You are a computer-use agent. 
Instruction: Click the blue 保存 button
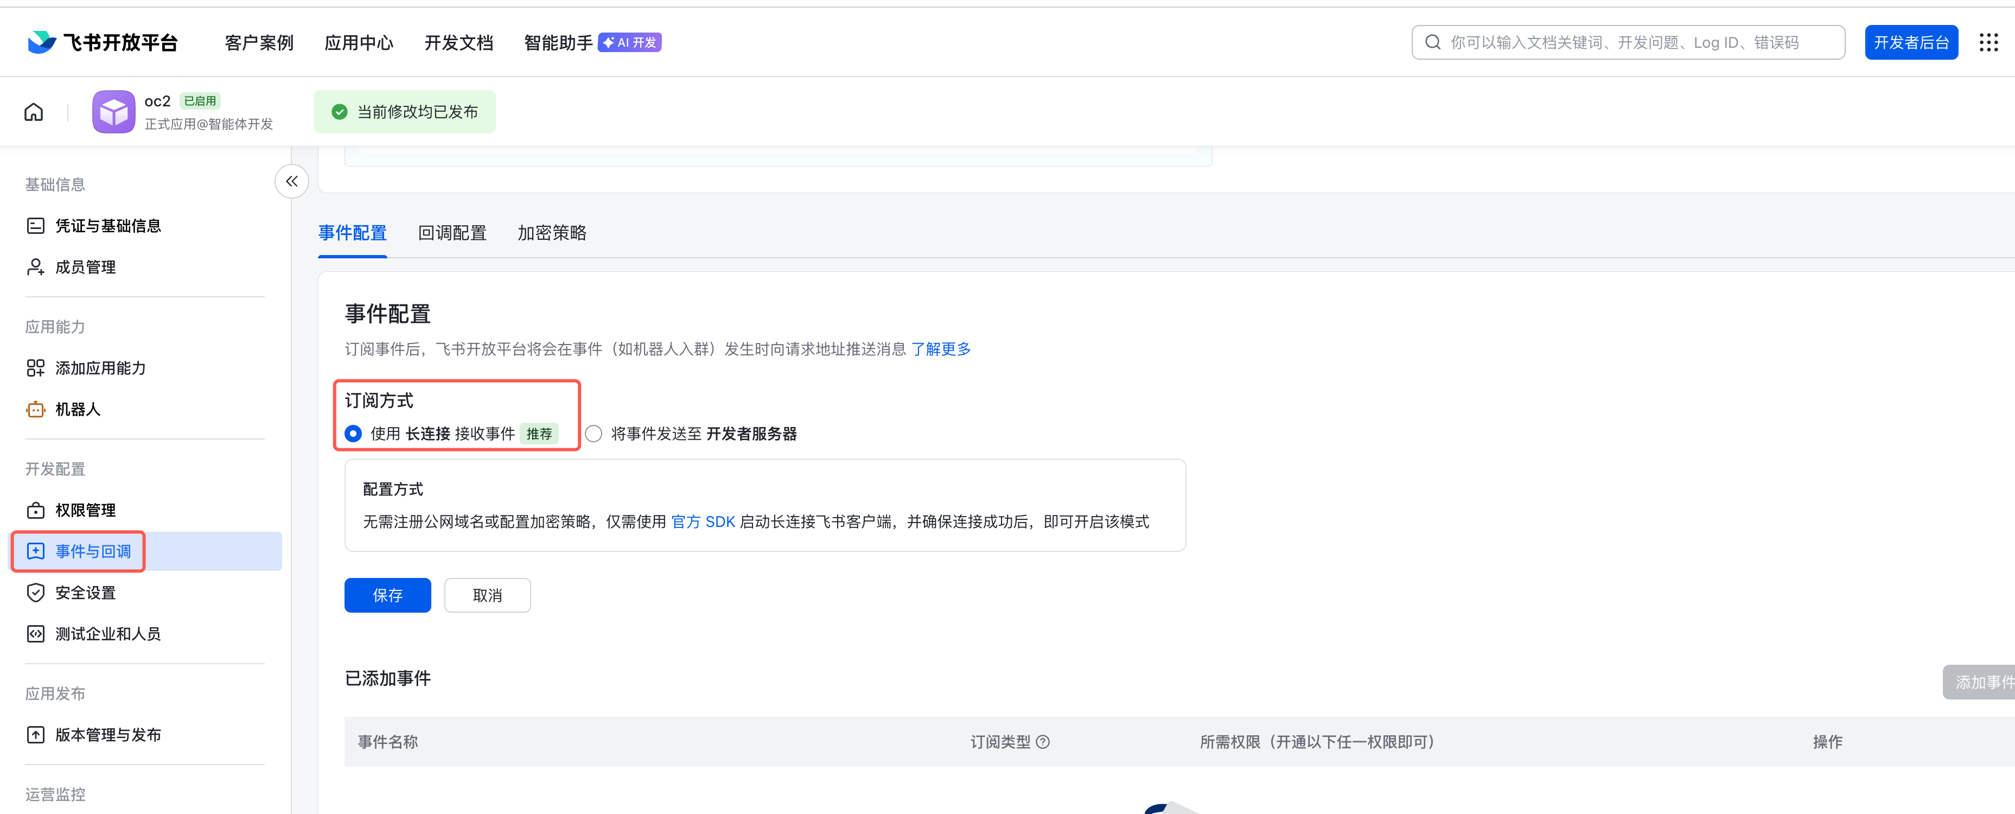[387, 596]
